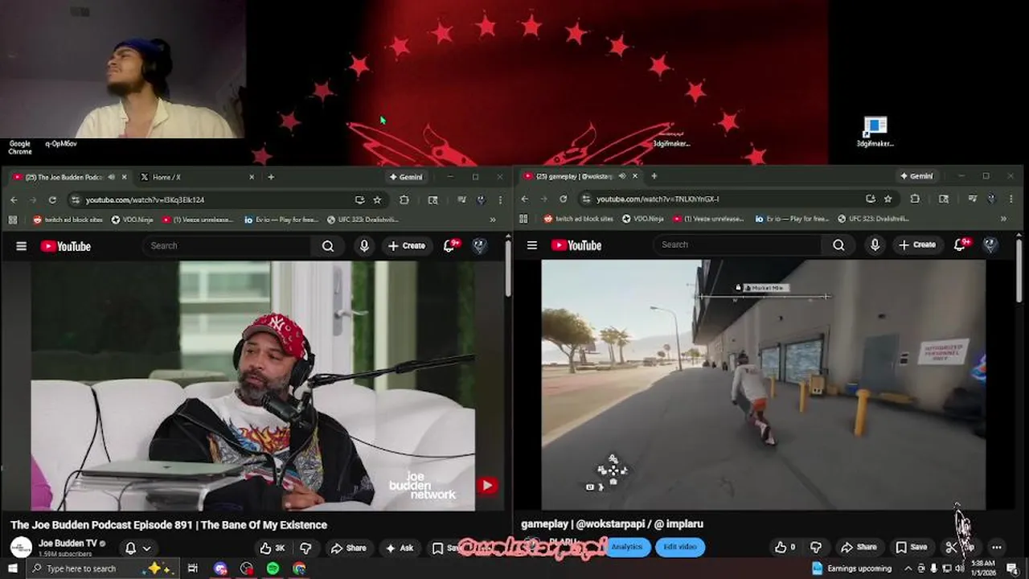The image size is (1029, 579).
Task: Click YouTube search button in Joe Budden window
Action: (328, 246)
